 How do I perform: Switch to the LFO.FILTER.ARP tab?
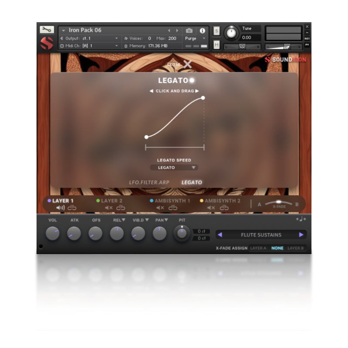(149, 182)
